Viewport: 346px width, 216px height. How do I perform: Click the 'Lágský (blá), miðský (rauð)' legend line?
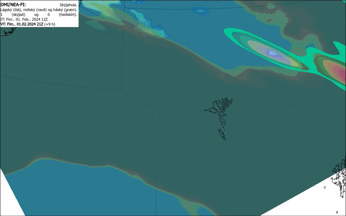pos(39,10)
